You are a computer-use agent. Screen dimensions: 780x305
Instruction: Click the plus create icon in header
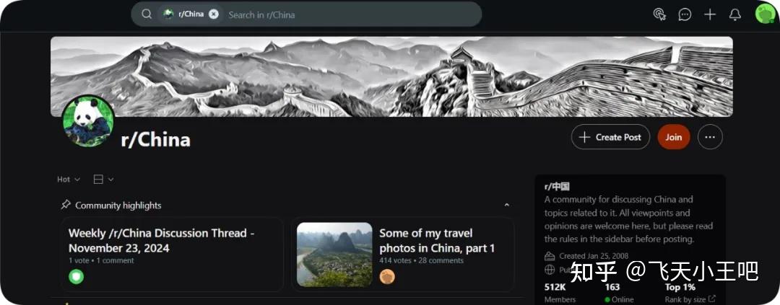pyautogui.click(x=710, y=14)
